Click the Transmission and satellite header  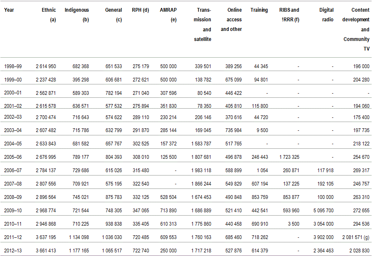pos(203,25)
